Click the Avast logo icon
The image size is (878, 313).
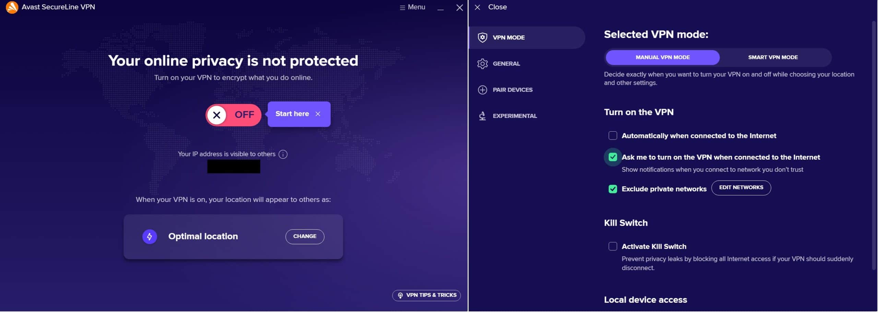coord(12,7)
